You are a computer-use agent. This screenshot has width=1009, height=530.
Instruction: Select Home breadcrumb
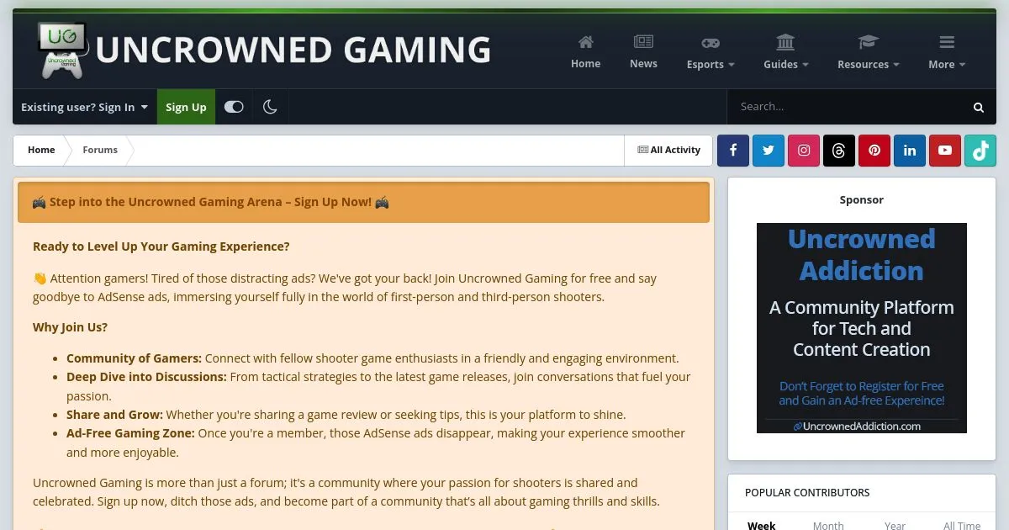tap(41, 150)
